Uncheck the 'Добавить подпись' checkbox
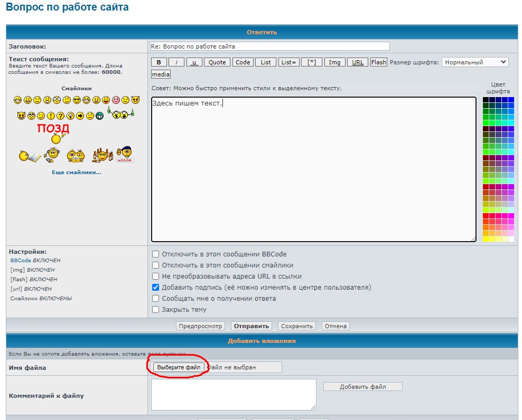This screenshot has width=522, height=420. 155,288
